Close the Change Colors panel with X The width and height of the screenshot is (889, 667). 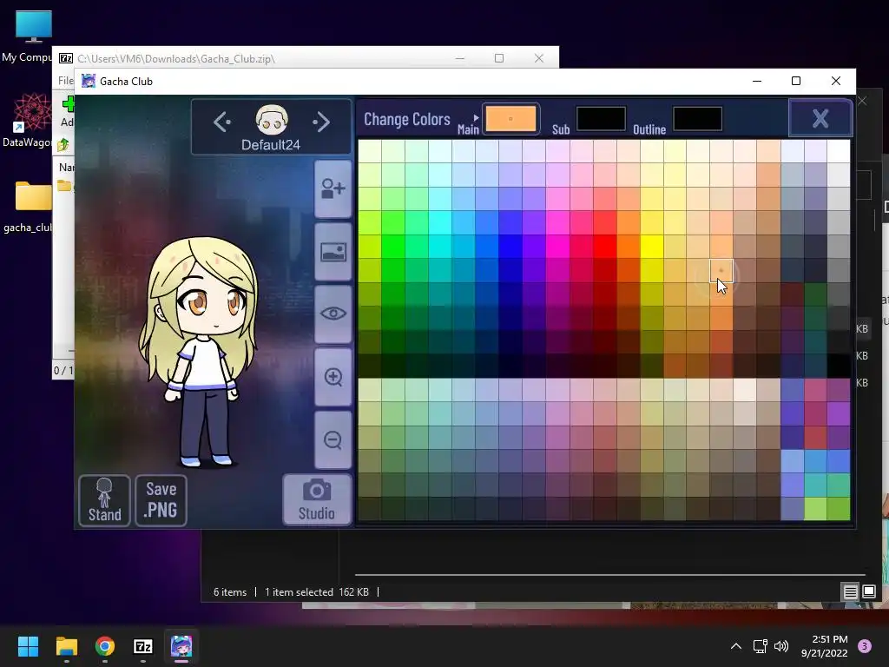(x=820, y=118)
